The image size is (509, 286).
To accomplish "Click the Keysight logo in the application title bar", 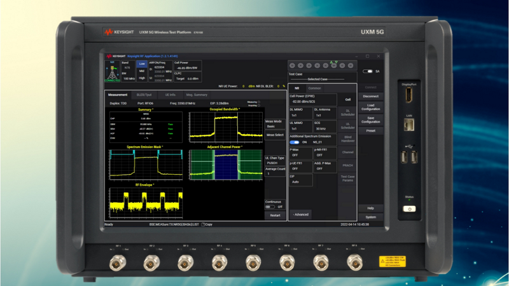I will pos(116,56).
